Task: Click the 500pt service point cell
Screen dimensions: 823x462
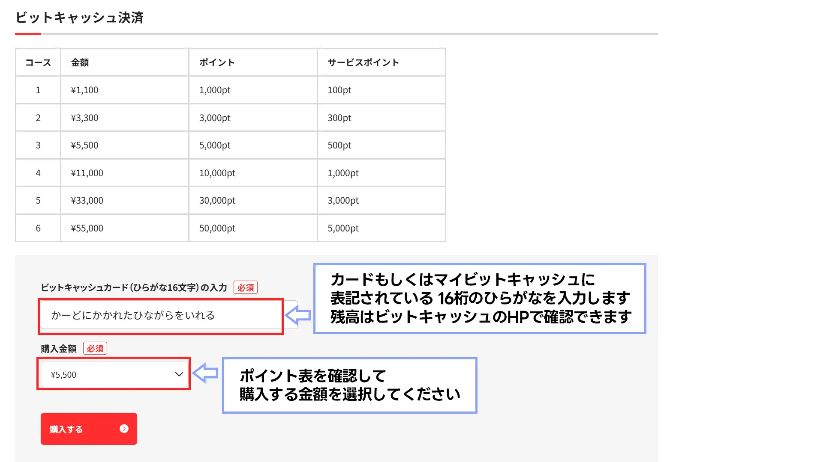Action: (x=381, y=145)
